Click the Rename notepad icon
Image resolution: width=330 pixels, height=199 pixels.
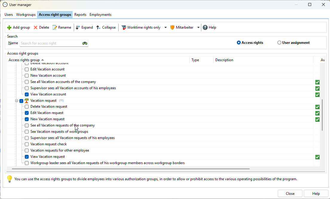tap(55, 27)
